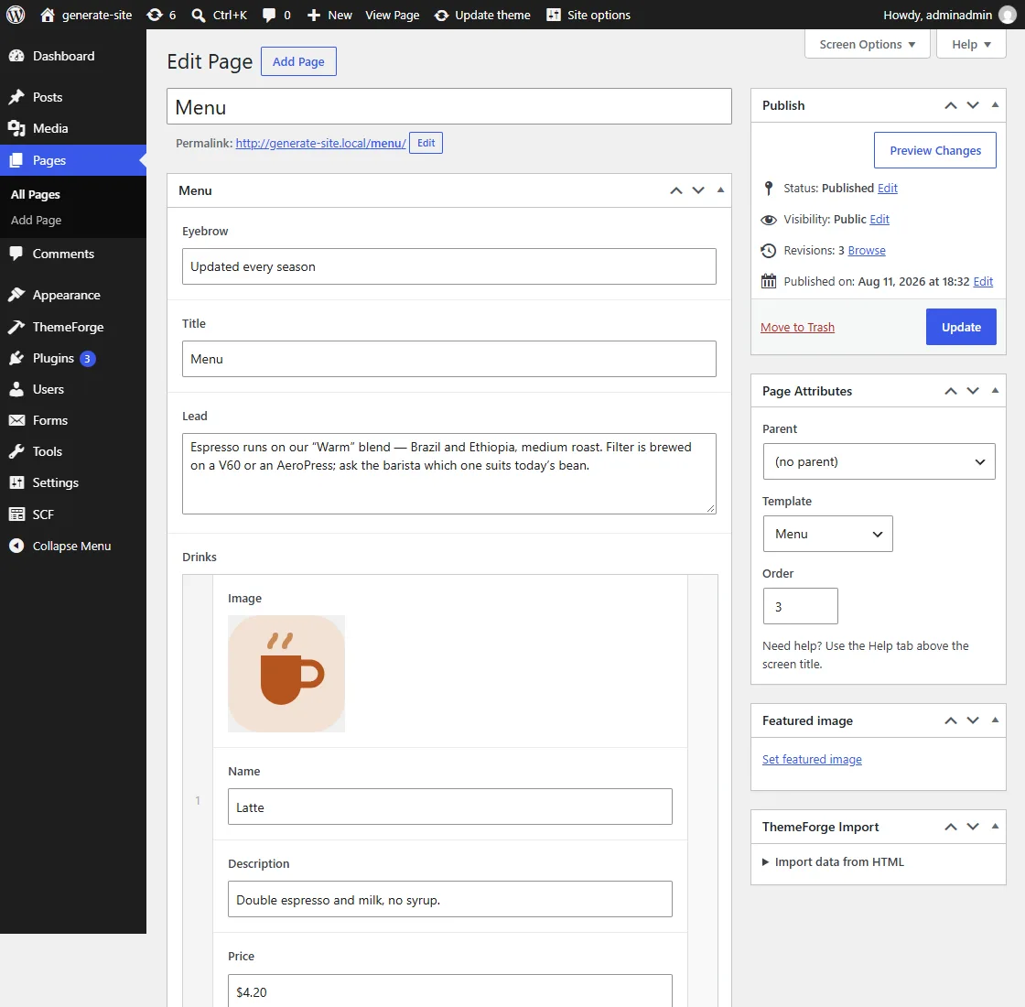Viewport: 1025px width, 1007px height.
Task: Click the Pages icon in sidebar
Action: click(x=16, y=160)
